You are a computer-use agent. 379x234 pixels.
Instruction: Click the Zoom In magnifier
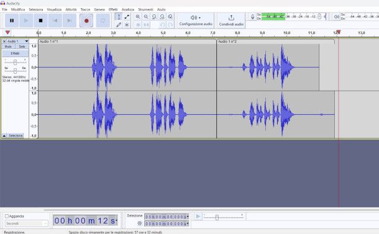click(138, 17)
